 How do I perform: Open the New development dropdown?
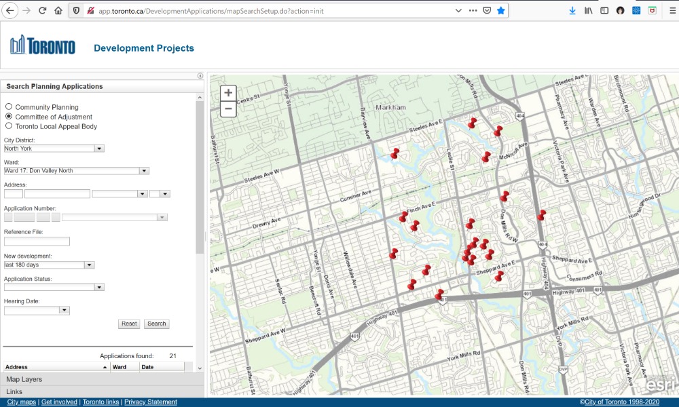(90, 265)
